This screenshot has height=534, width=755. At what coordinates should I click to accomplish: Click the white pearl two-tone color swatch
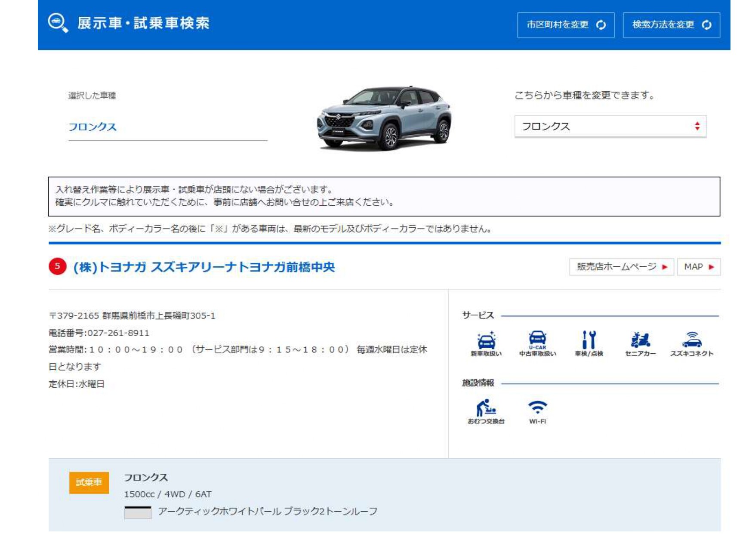[138, 512]
